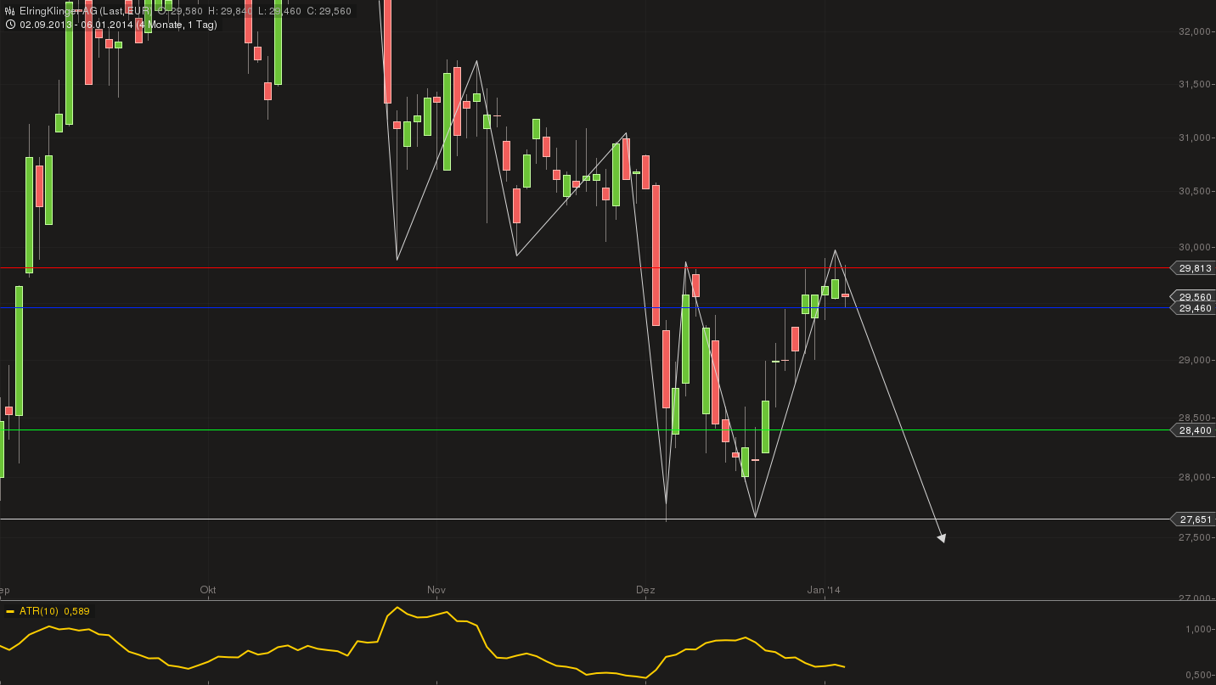1216x685 pixels.
Task: Click the open value O: 29,580
Action: 180,11
